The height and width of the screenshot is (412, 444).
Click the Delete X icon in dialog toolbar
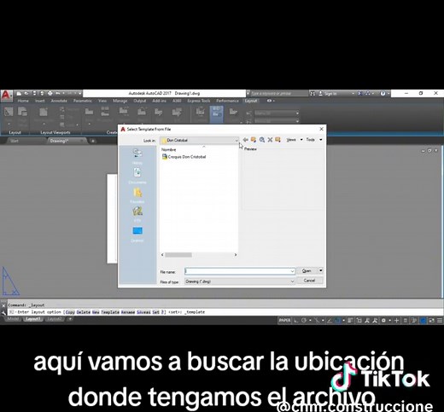click(270, 140)
